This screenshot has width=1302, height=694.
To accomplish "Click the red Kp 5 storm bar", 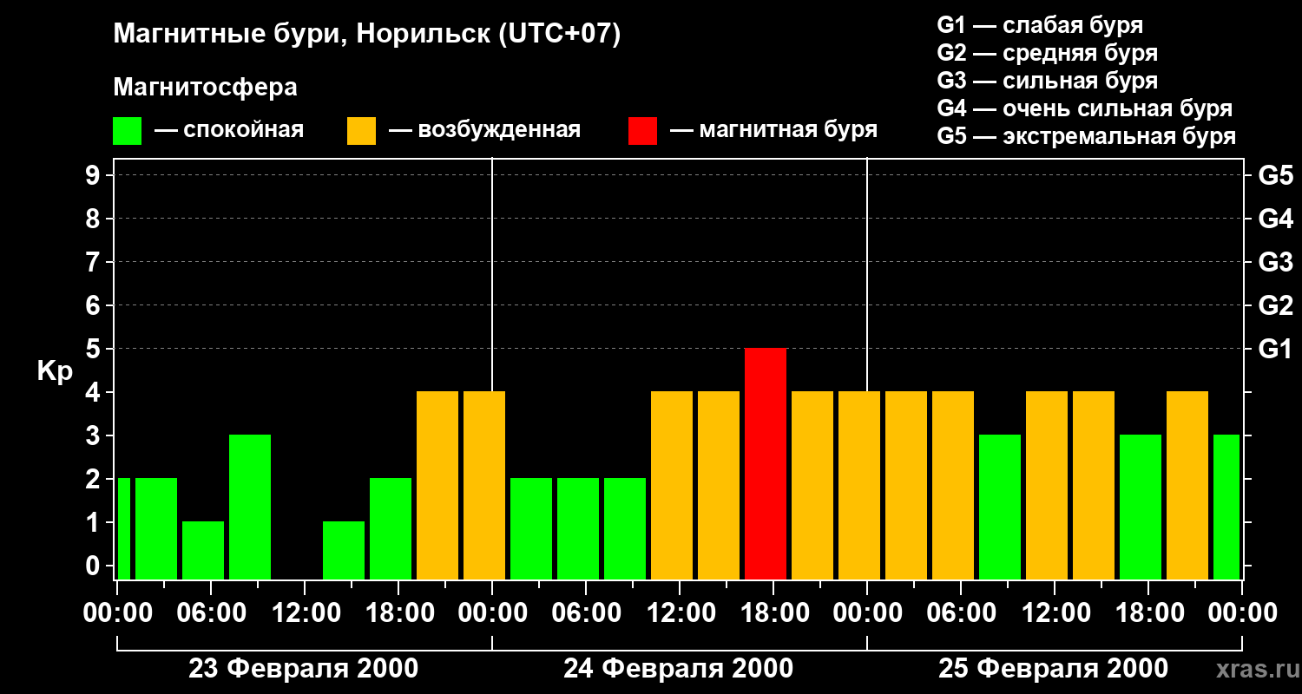I will [766, 463].
